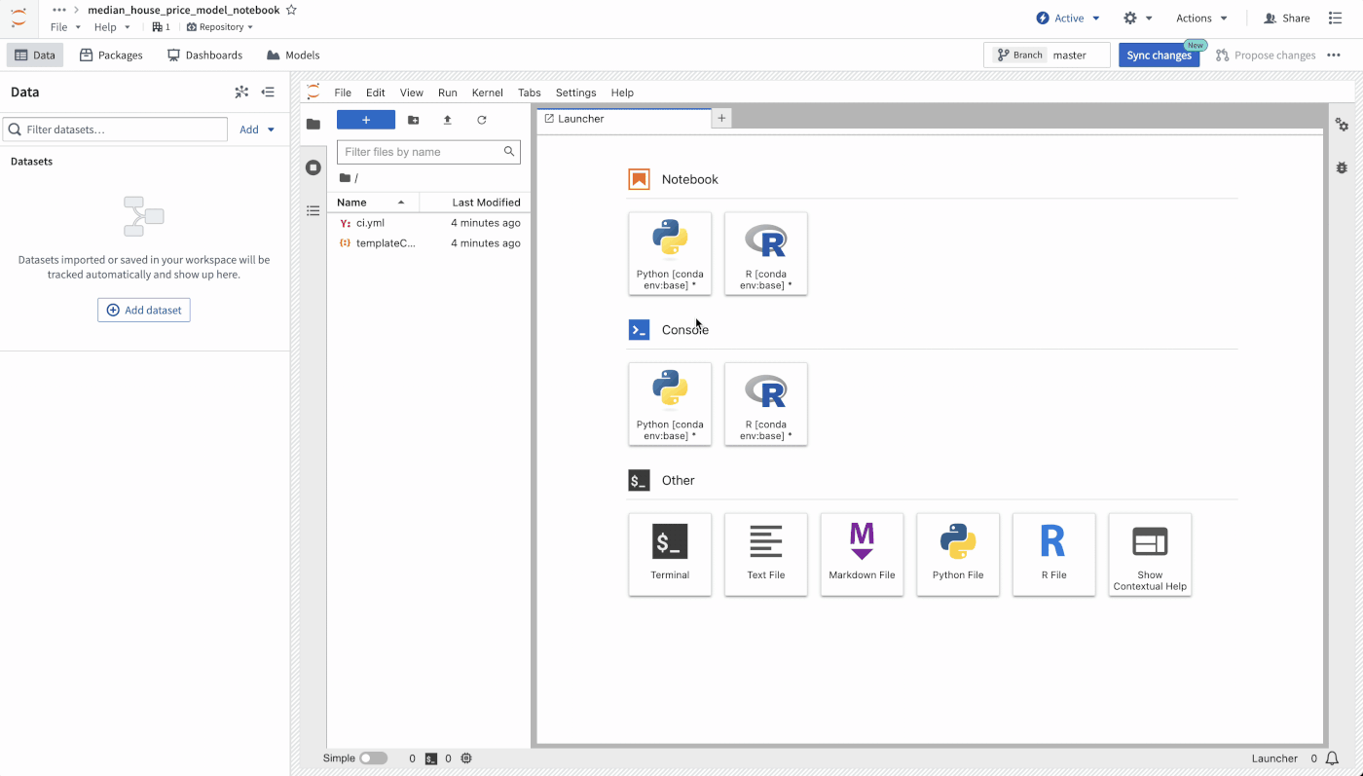Open the more options ellipsis after Propose changes
Screen dimensions: 1363x776
point(1334,55)
